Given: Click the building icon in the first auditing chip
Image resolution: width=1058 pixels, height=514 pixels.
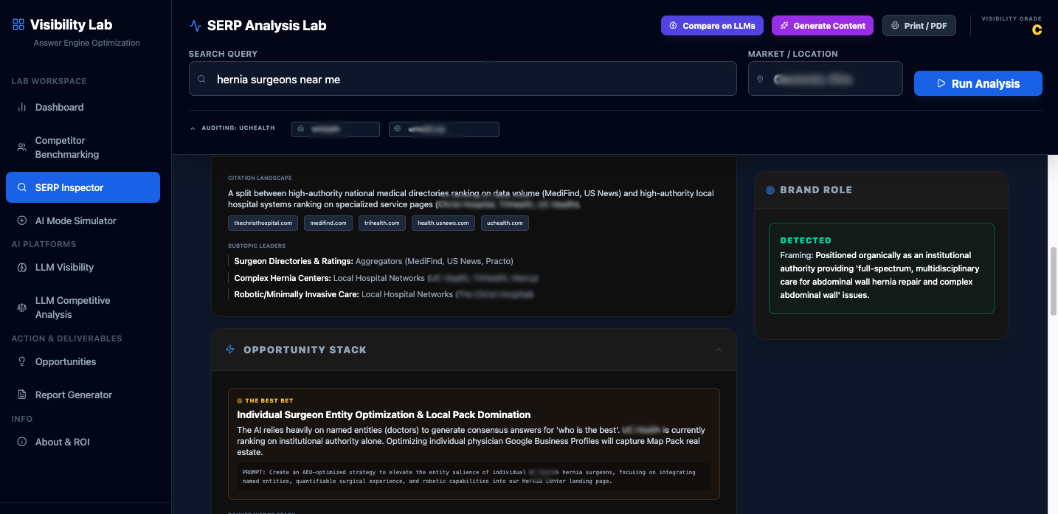Looking at the screenshot, I should point(300,129).
